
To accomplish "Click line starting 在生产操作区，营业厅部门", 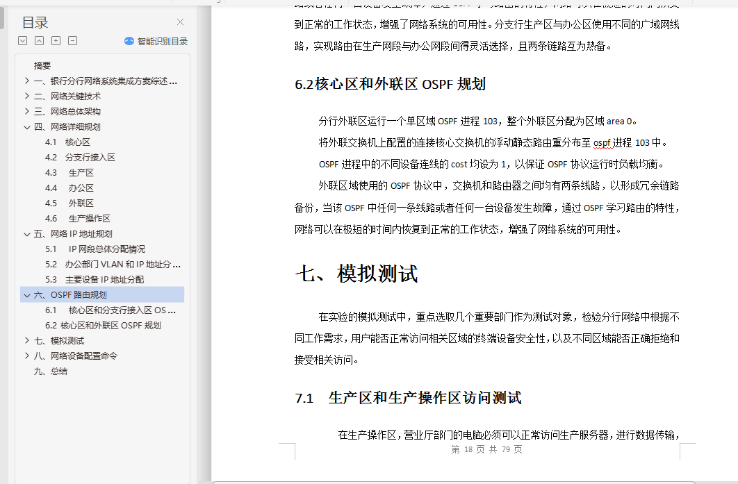I will (509, 435).
